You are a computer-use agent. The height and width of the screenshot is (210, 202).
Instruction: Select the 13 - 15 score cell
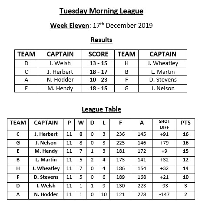click(98, 63)
